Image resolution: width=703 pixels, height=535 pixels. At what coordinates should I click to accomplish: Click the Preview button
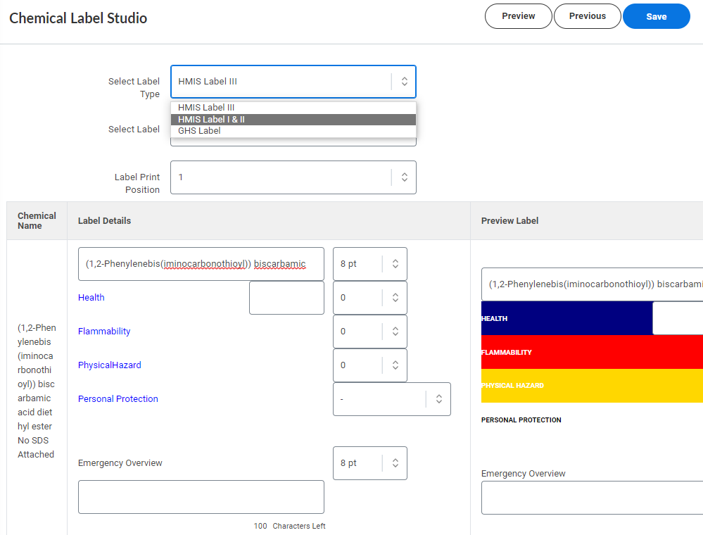tap(518, 16)
